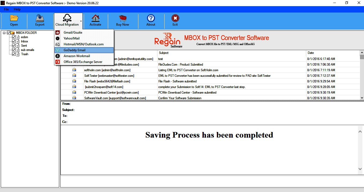Click subject "Listing EML to PST Converter on SoftHolm.com"
The image size is (364, 192).
(188, 70)
